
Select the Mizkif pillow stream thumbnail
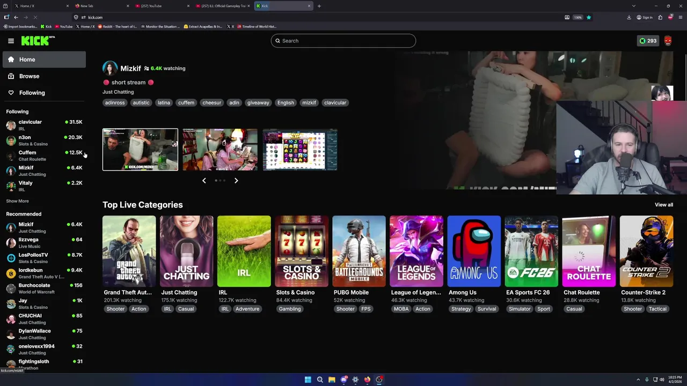pos(140,150)
